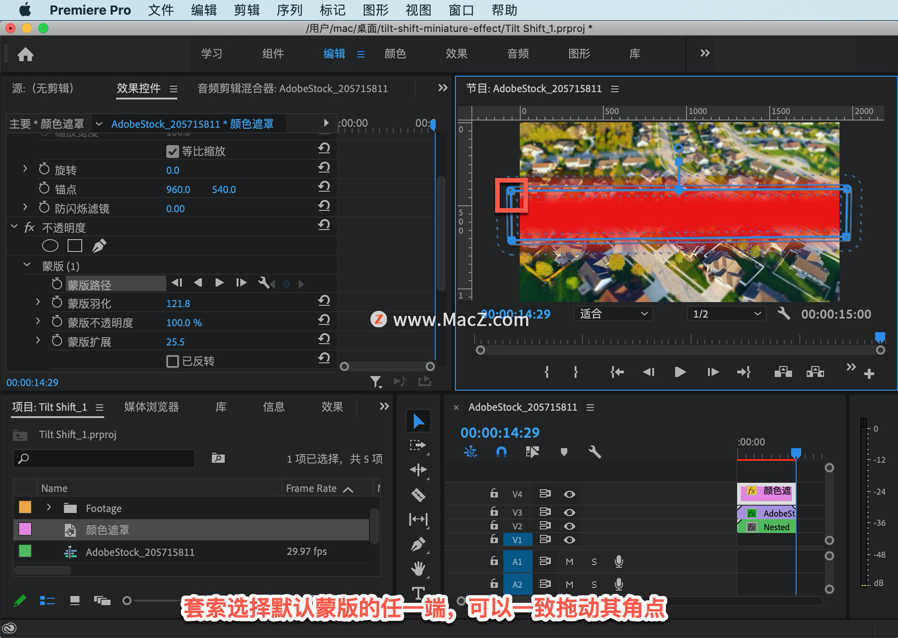
Task: Collapse the 蒙版 (1) section
Action: 27,265
